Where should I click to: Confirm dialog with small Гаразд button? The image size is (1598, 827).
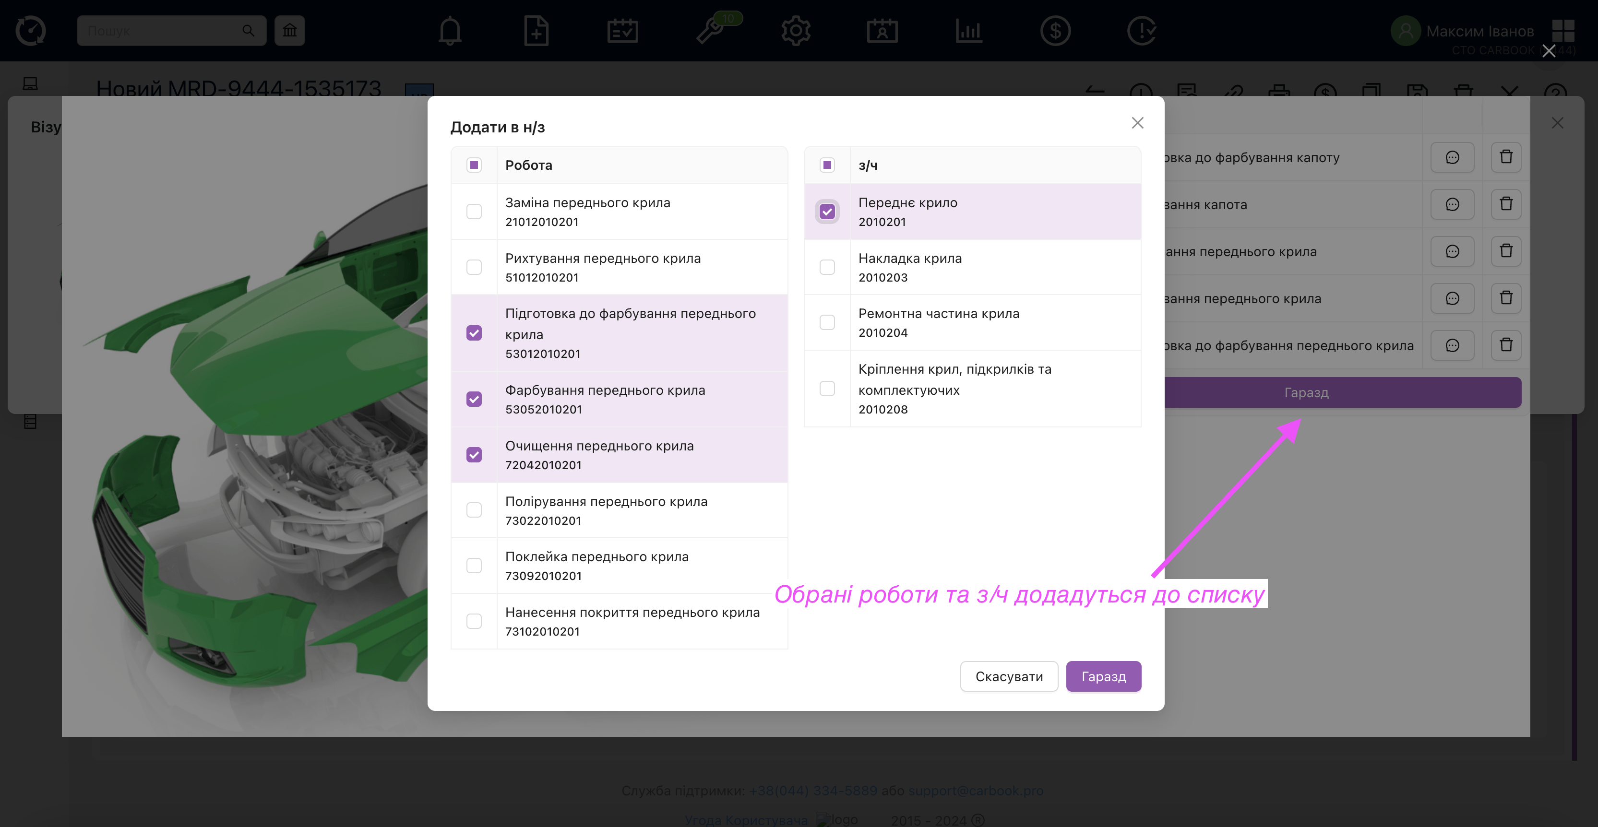pos(1103,676)
